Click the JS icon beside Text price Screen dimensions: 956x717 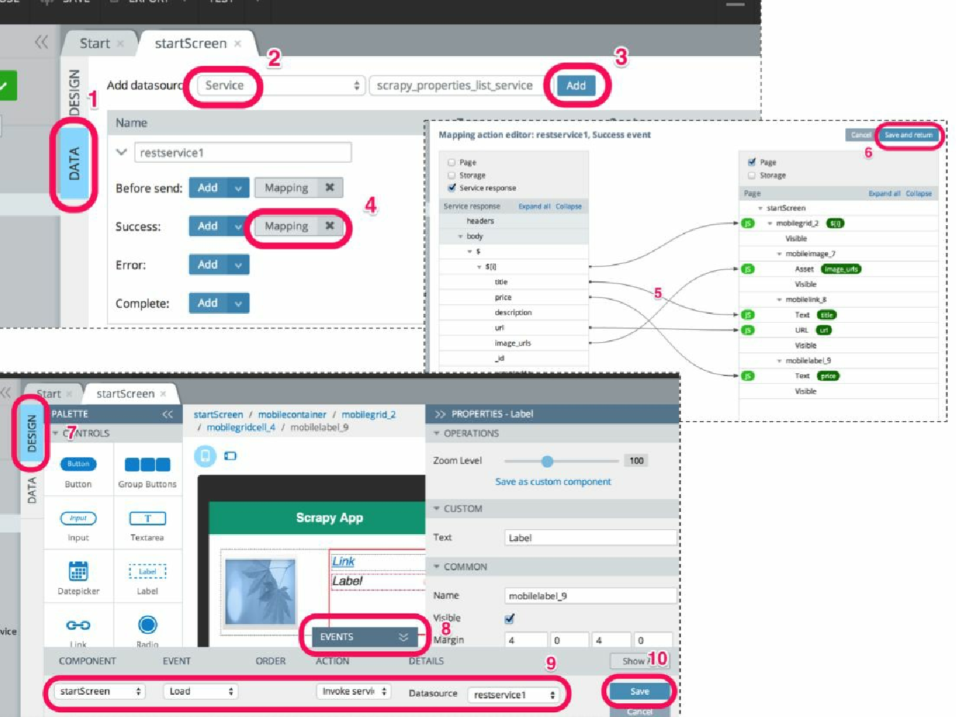tap(747, 375)
